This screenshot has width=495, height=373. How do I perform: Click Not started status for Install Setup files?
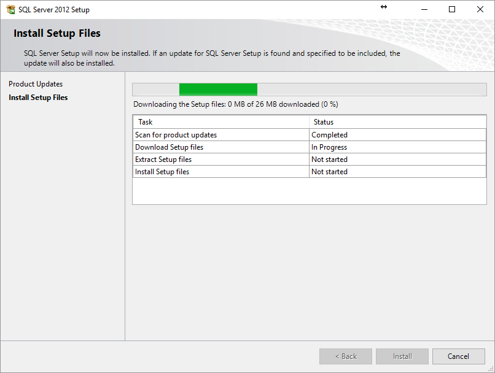[x=398, y=172]
